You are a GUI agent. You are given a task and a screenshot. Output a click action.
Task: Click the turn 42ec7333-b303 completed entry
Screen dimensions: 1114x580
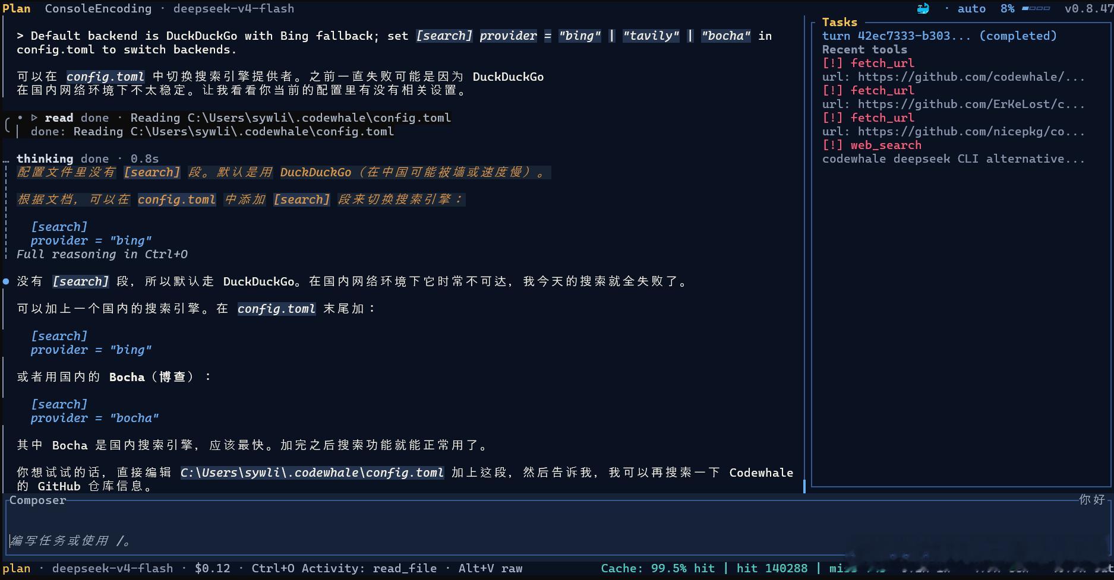click(939, 36)
